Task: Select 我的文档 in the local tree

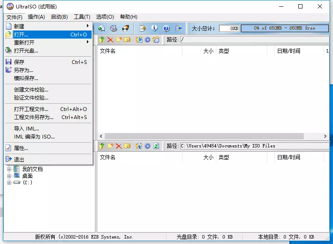Action: point(33,169)
